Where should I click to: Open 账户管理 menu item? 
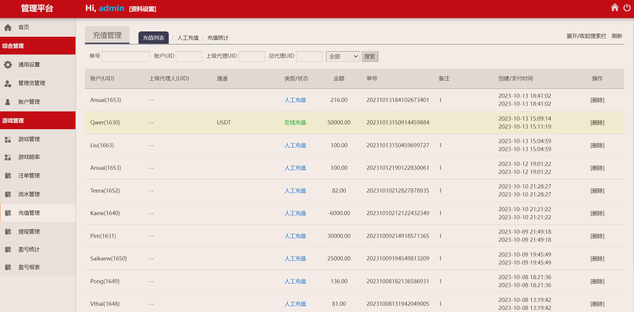(x=38, y=102)
